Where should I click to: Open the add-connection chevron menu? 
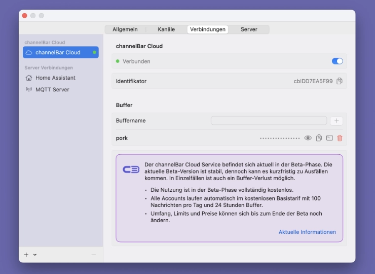tap(35, 255)
